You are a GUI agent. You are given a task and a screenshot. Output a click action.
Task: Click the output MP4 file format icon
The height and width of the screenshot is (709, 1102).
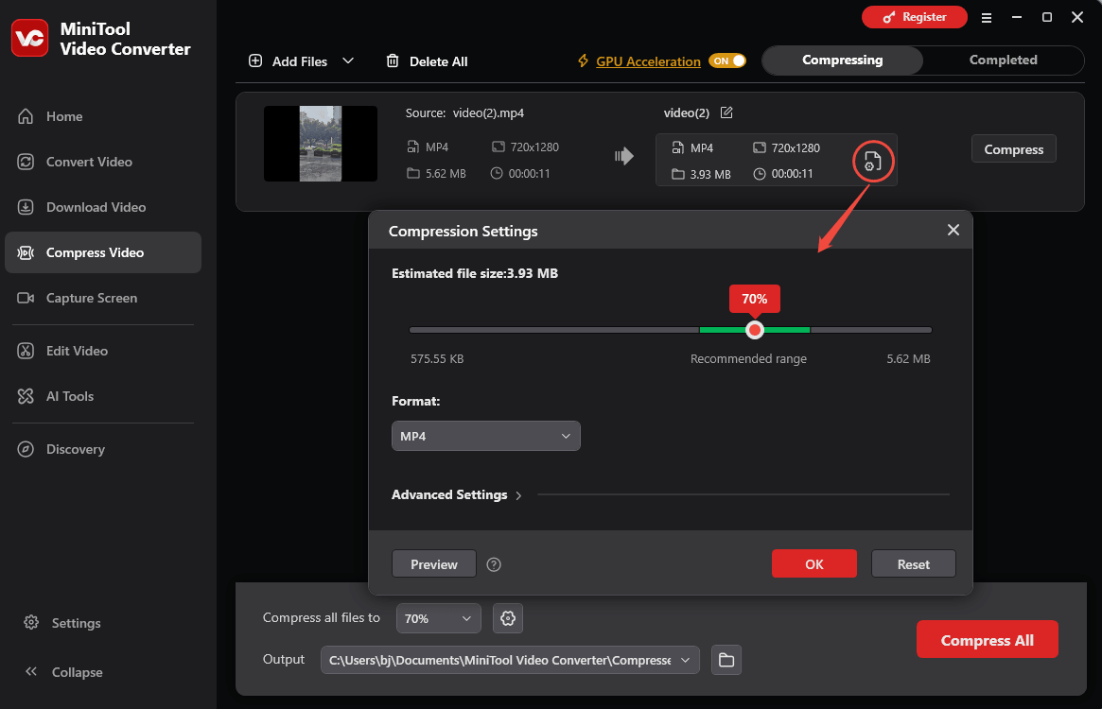pos(677,147)
